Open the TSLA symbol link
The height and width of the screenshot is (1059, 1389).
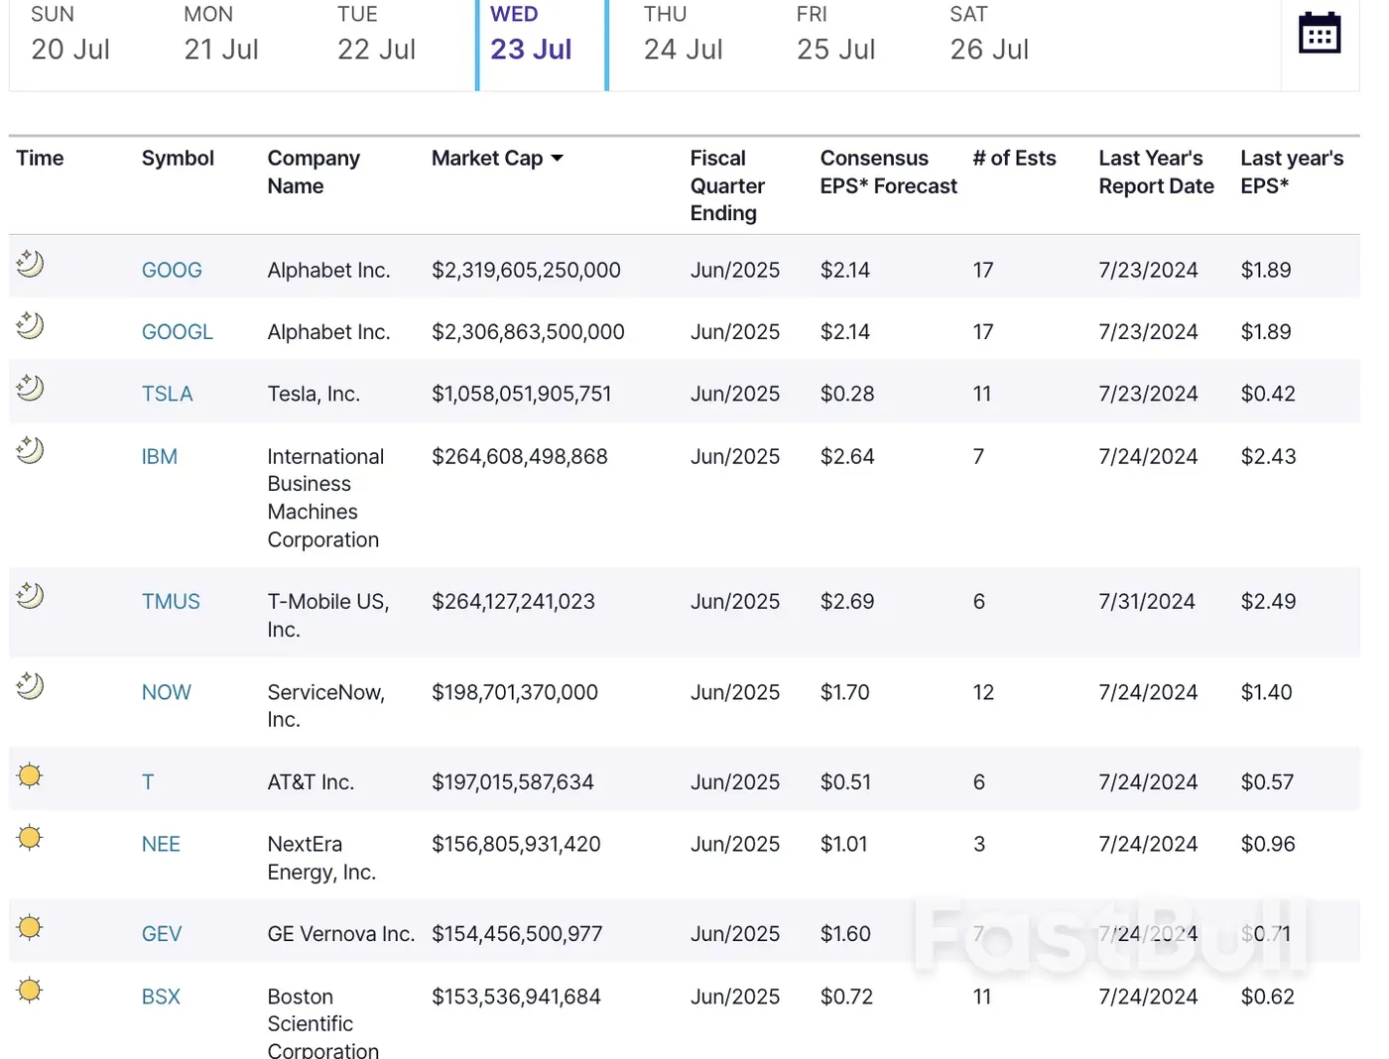point(167,394)
